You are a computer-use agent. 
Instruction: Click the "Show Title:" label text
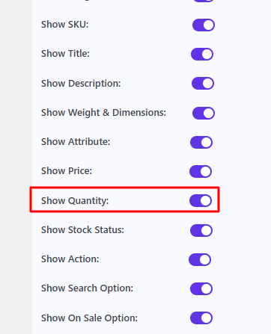click(65, 54)
